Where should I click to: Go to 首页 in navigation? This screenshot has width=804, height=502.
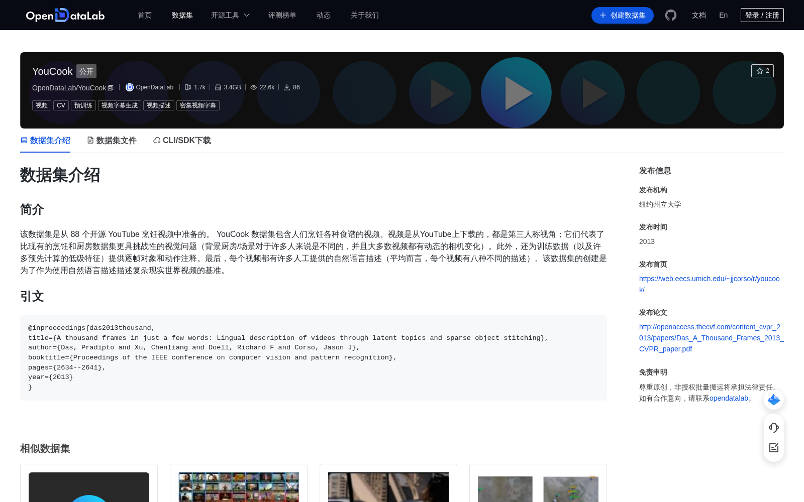pos(145,15)
